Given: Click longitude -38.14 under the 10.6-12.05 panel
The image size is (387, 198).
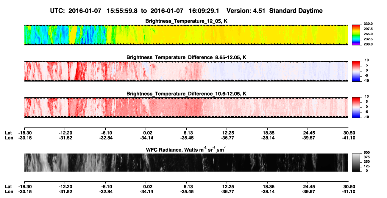Looking at the screenshot, I should pyautogui.click(x=267, y=138).
